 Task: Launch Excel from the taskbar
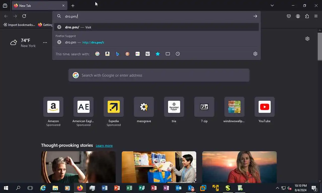point(129,188)
